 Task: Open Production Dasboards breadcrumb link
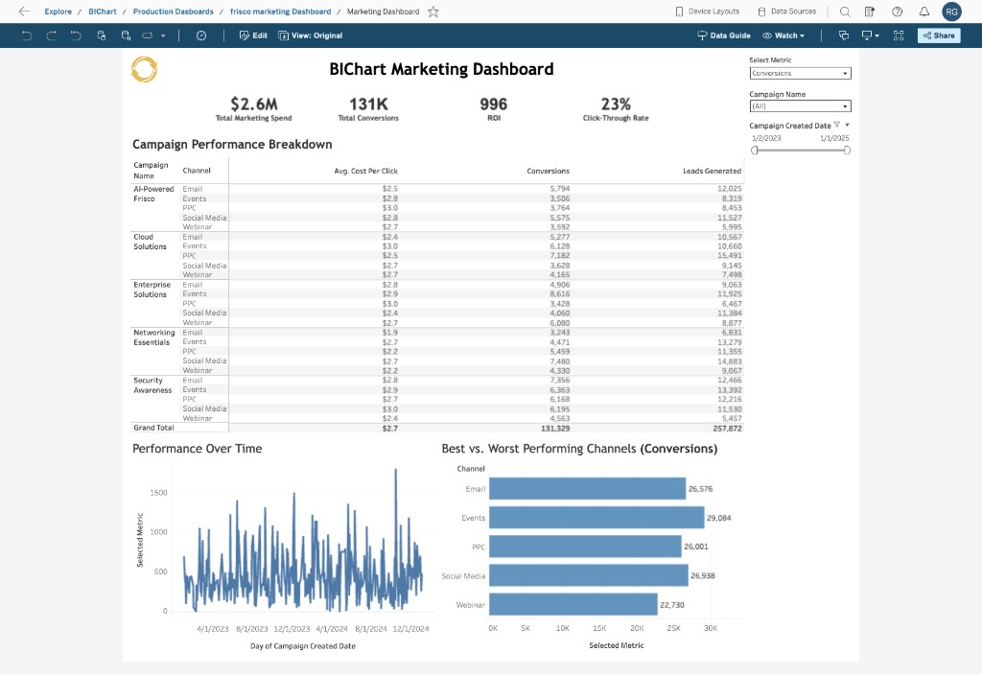pyautogui.click(x=173, y=12)
